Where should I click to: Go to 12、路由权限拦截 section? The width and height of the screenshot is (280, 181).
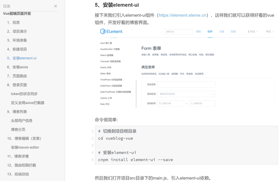[22, 165]
